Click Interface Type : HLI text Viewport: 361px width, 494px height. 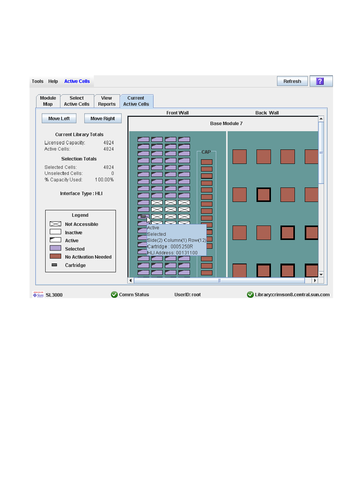pos(81,194)
